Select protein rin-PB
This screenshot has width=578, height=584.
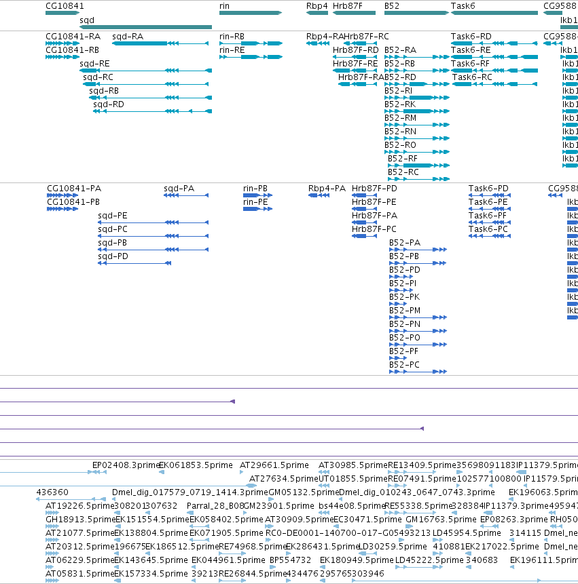tap(257, 195)
